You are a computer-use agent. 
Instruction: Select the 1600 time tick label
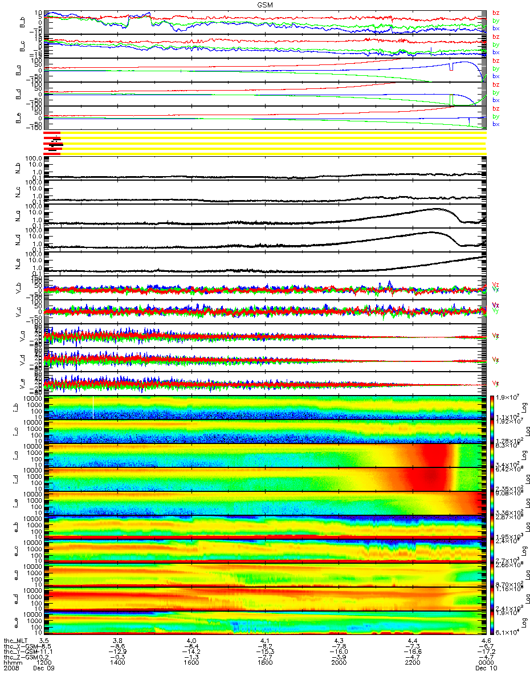(191, 662)
